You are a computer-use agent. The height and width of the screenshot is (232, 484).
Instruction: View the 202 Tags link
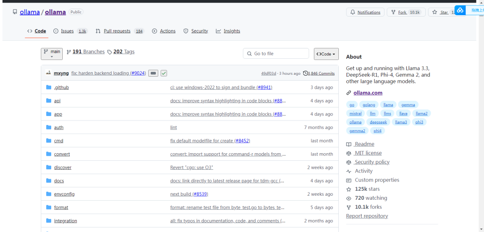[121, 52]
